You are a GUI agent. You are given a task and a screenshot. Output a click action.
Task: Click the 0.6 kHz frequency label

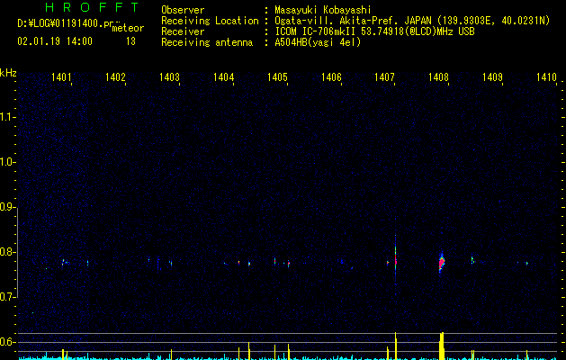pos(7,342)
